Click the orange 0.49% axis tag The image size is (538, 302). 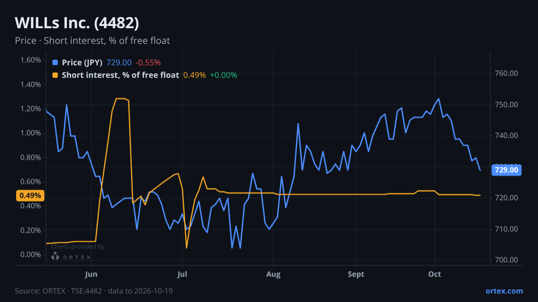coord(30,196)
